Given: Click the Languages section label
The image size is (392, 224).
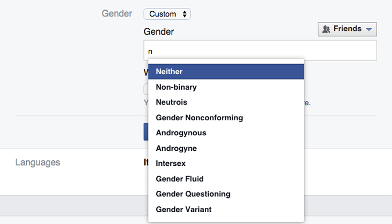Looking at the screenshot, I should tap(37, 162).
